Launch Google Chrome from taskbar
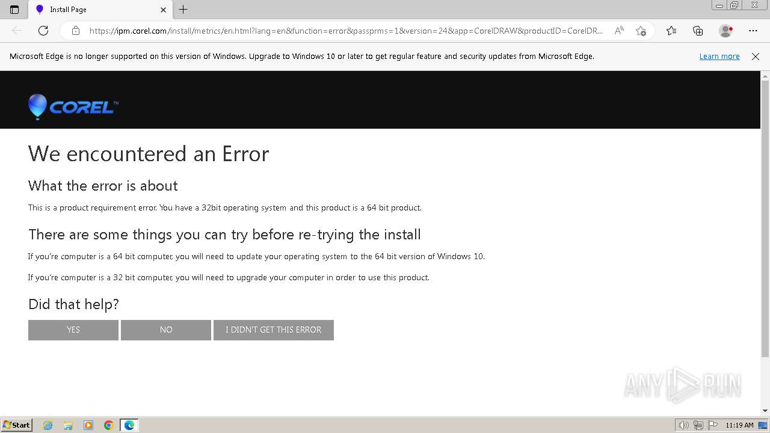Screen dimensions: 770x433 pos(109,425)
